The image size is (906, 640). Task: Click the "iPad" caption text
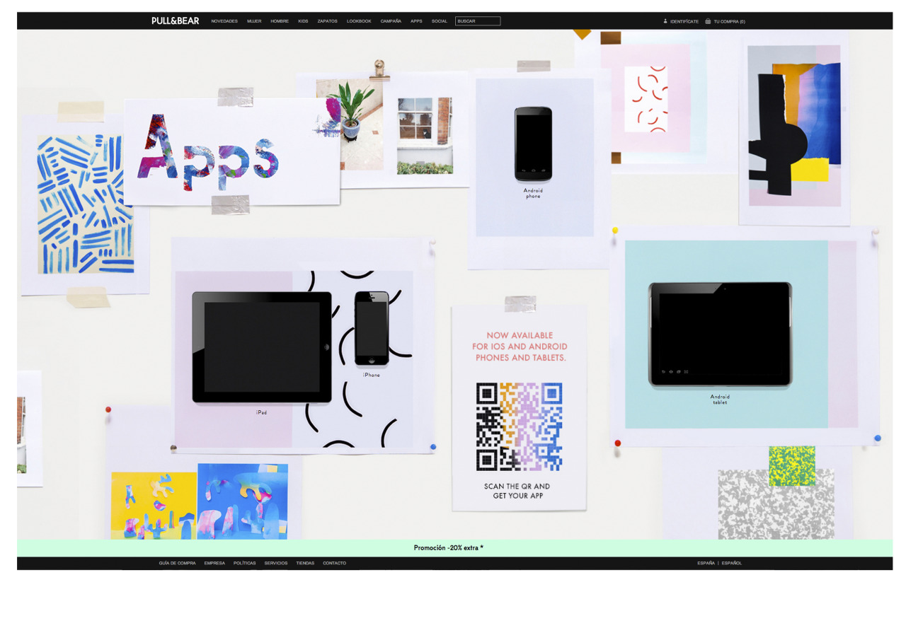pyautogui.click(x=262, y=412)
